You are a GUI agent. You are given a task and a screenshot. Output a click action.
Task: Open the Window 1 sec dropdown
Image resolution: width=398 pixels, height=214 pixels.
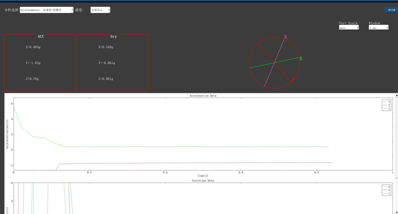point(378,28)
